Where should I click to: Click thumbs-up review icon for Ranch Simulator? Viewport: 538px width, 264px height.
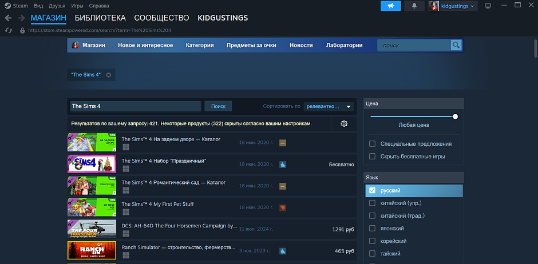283,251
